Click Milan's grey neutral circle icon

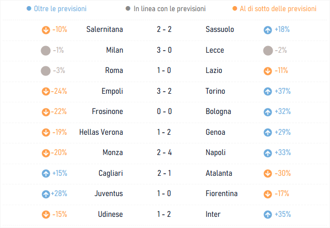(x=46, y=51)
